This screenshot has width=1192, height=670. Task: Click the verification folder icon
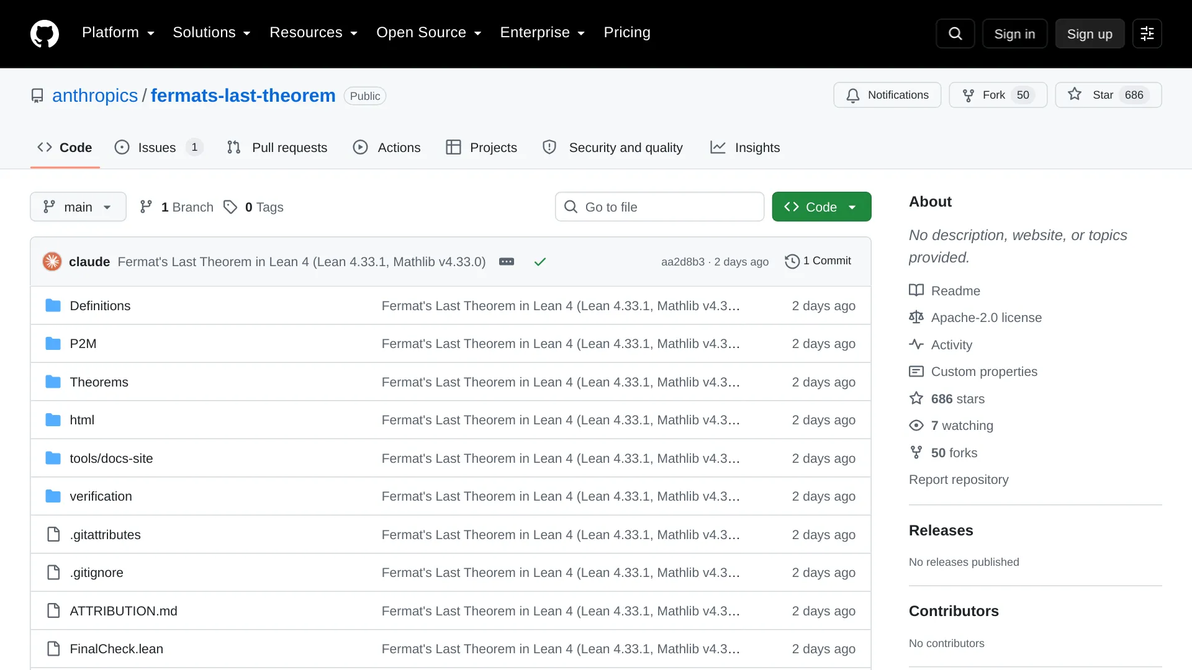(53, 496)
